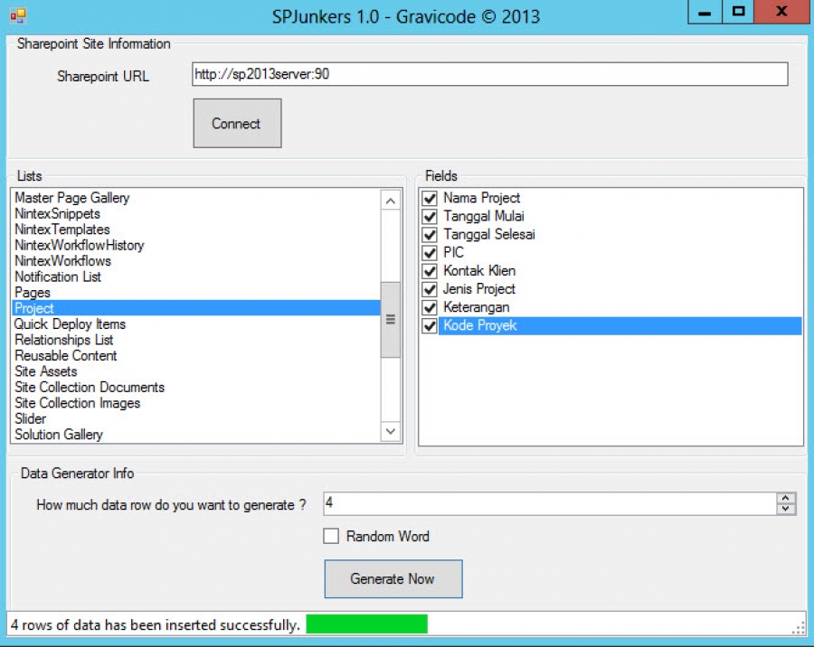
Task: Uncheck the Kontak Klien field
Action: (x=429, y=271)
